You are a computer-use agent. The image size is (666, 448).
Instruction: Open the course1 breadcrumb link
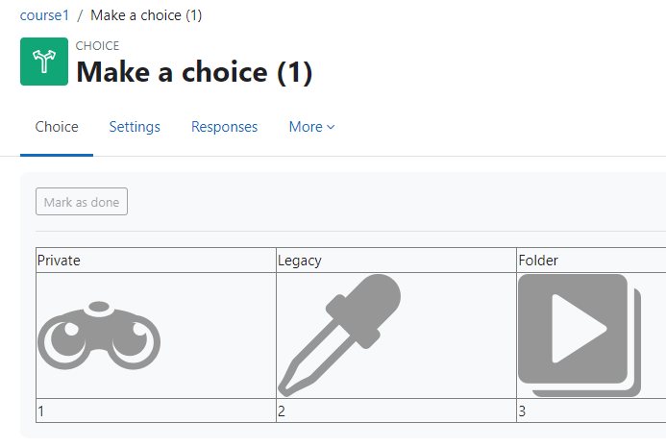(44, 15)
